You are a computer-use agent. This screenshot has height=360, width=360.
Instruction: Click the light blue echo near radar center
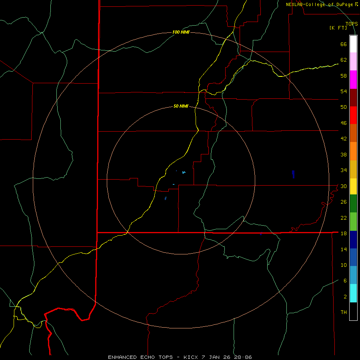184,172
